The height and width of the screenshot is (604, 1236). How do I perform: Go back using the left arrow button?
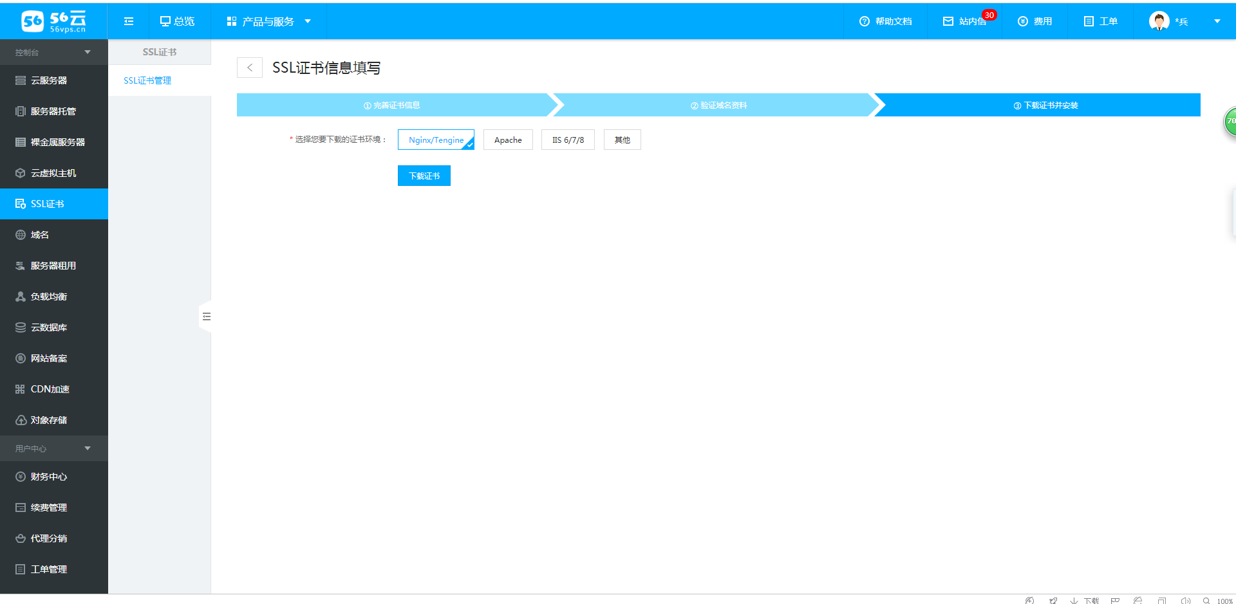(250, 68)
